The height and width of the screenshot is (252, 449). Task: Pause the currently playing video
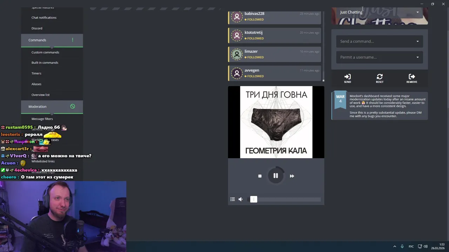276,176
